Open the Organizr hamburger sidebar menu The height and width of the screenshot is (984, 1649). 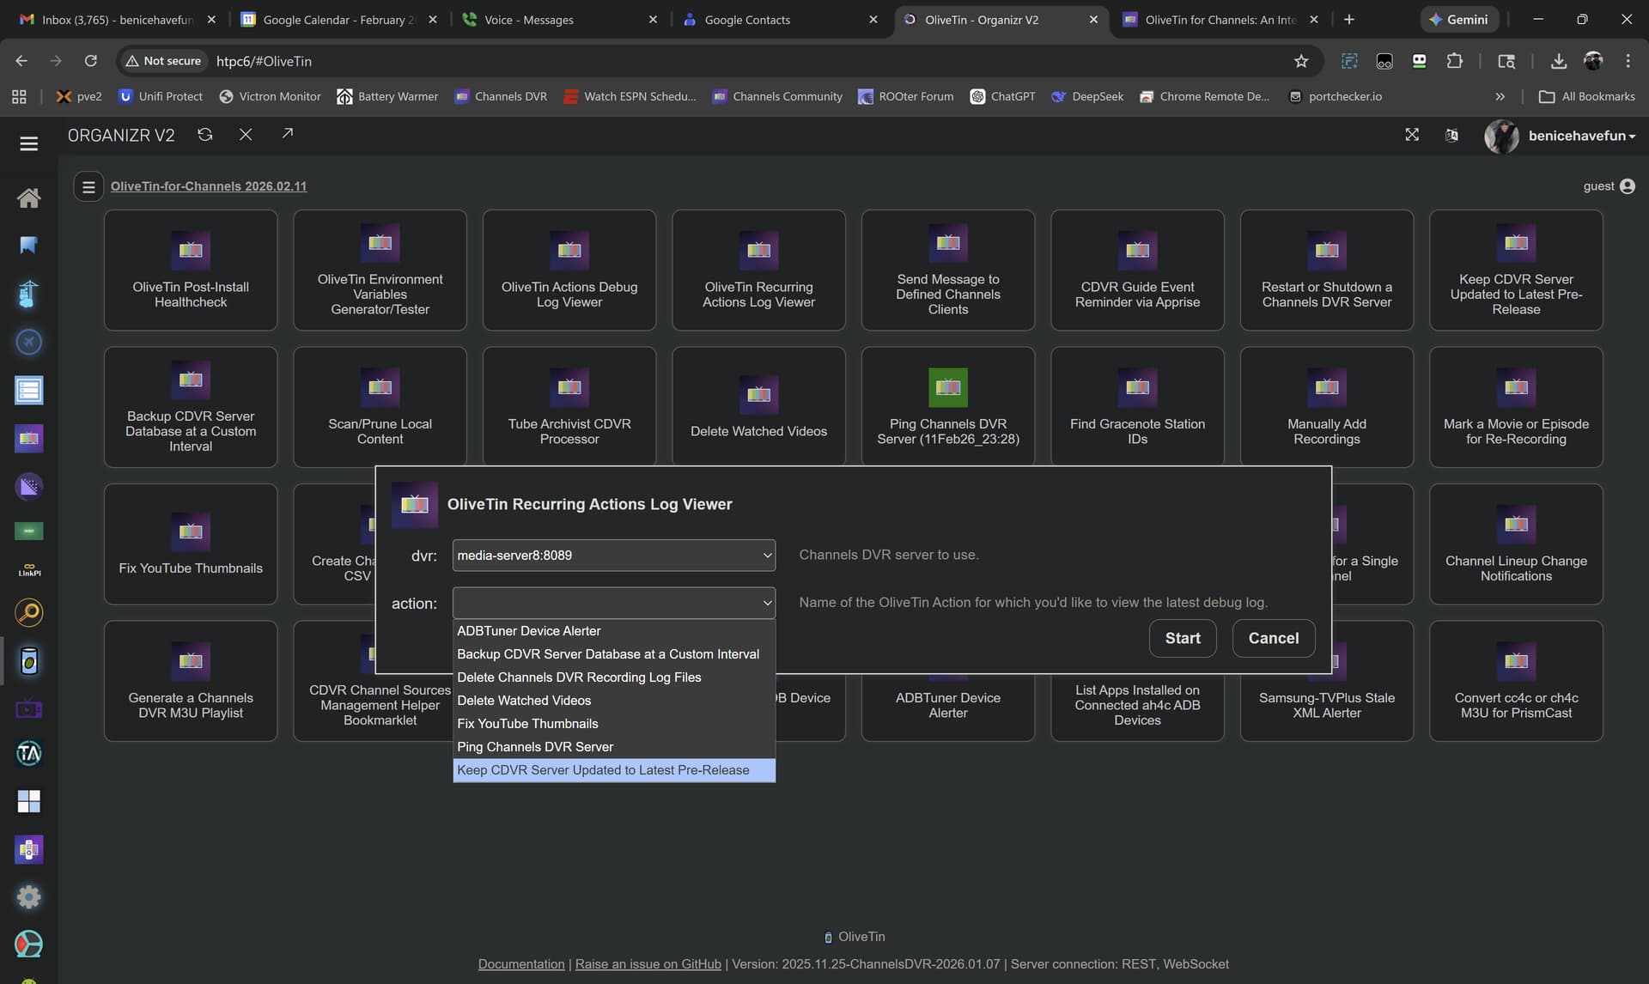point(28,143)
